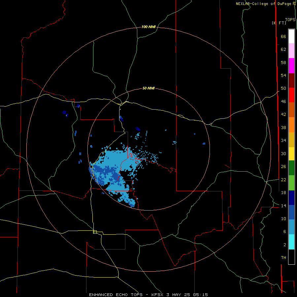
Task: Click the medium blue legend swatch
Action: 291,212
